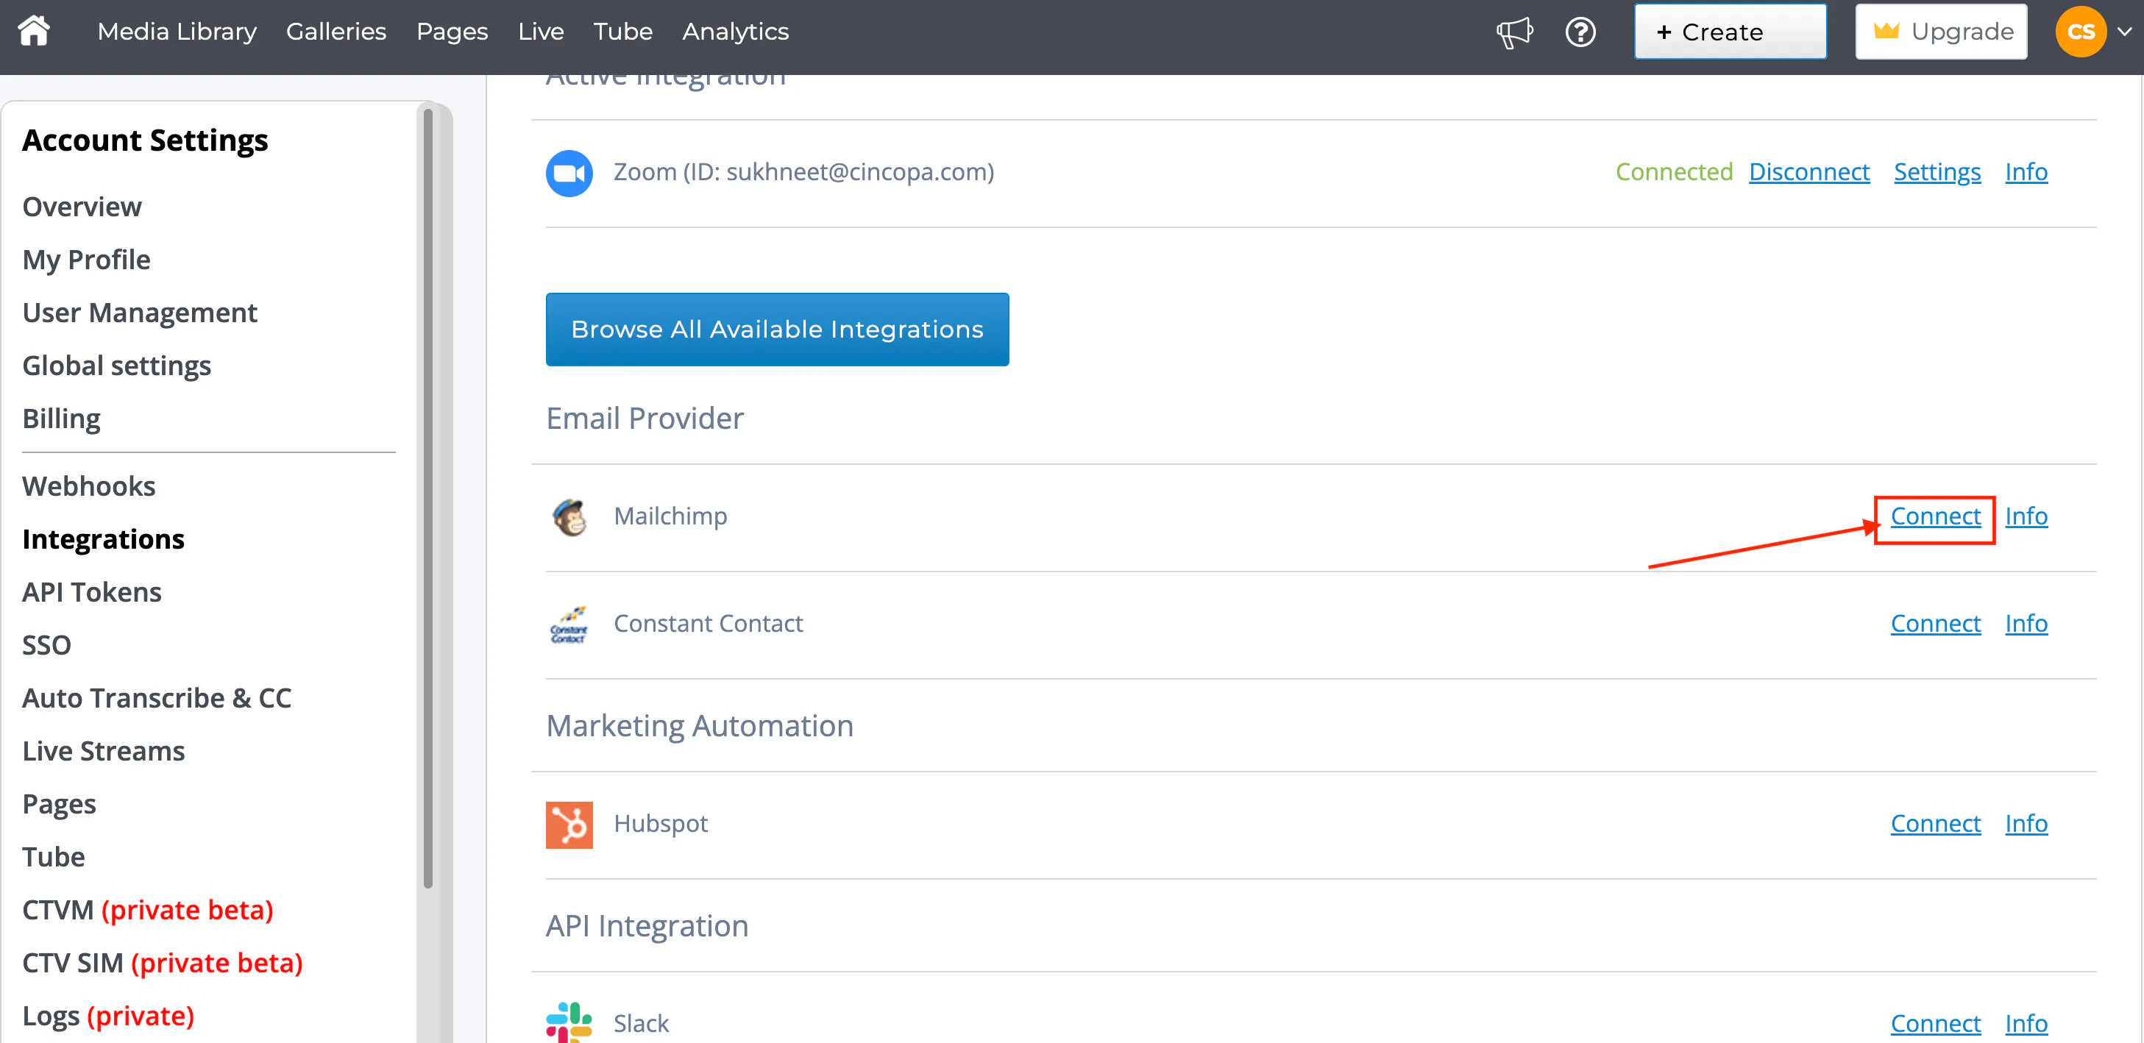Open Tube in sidebar settings

click(53, 858)
